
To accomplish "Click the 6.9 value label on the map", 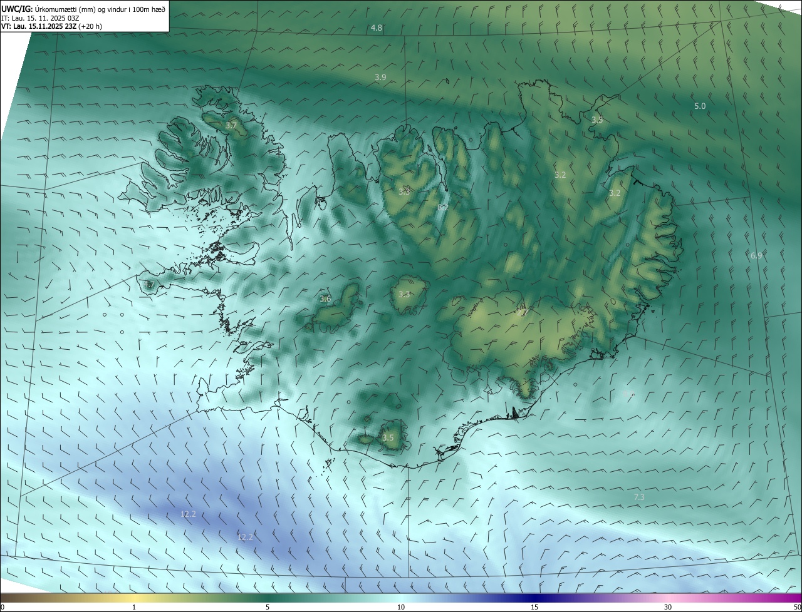I will pyautogui.click(x=756, y=255).
